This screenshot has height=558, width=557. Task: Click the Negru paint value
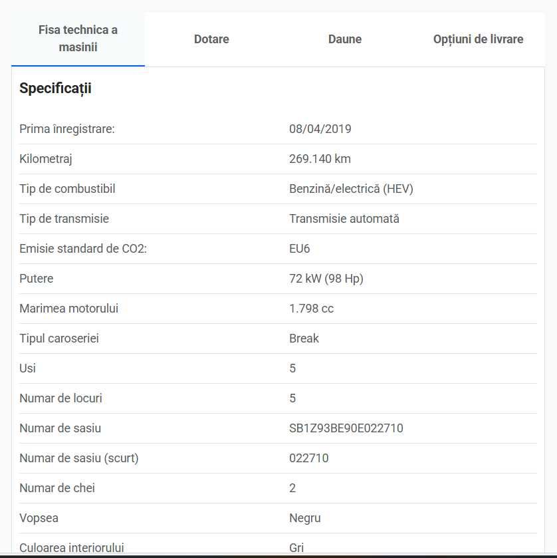tap(305, 518)
